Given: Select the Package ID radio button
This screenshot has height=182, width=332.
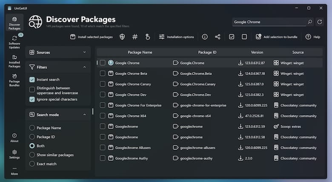Looking at the screenshot, I should coord(32,136).
